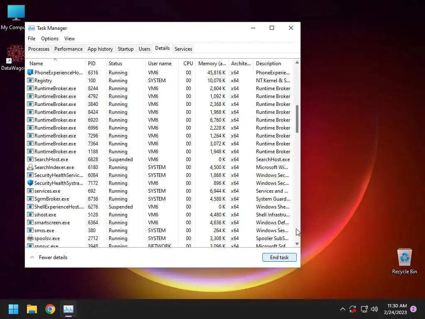Click the Task Manager title bar icon

tap(32, 28)
